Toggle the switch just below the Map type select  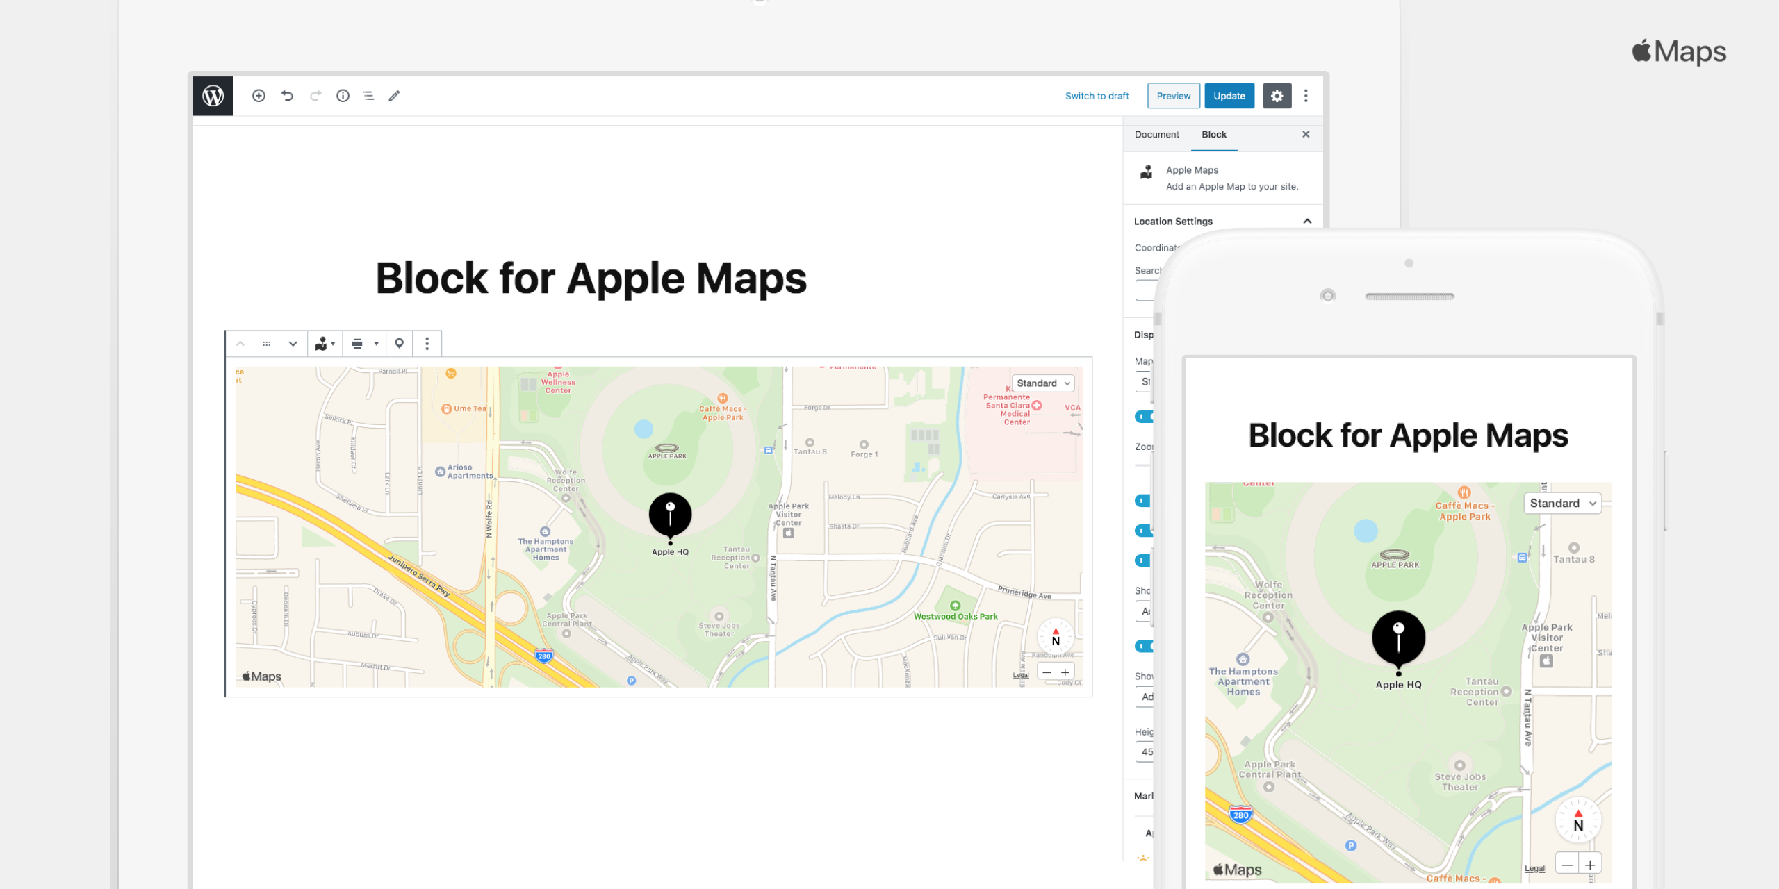[1144, 417]
